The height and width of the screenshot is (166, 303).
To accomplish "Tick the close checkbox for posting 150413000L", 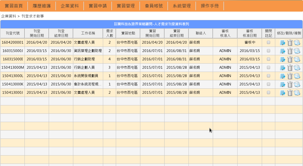I will (x=269, y=76).
